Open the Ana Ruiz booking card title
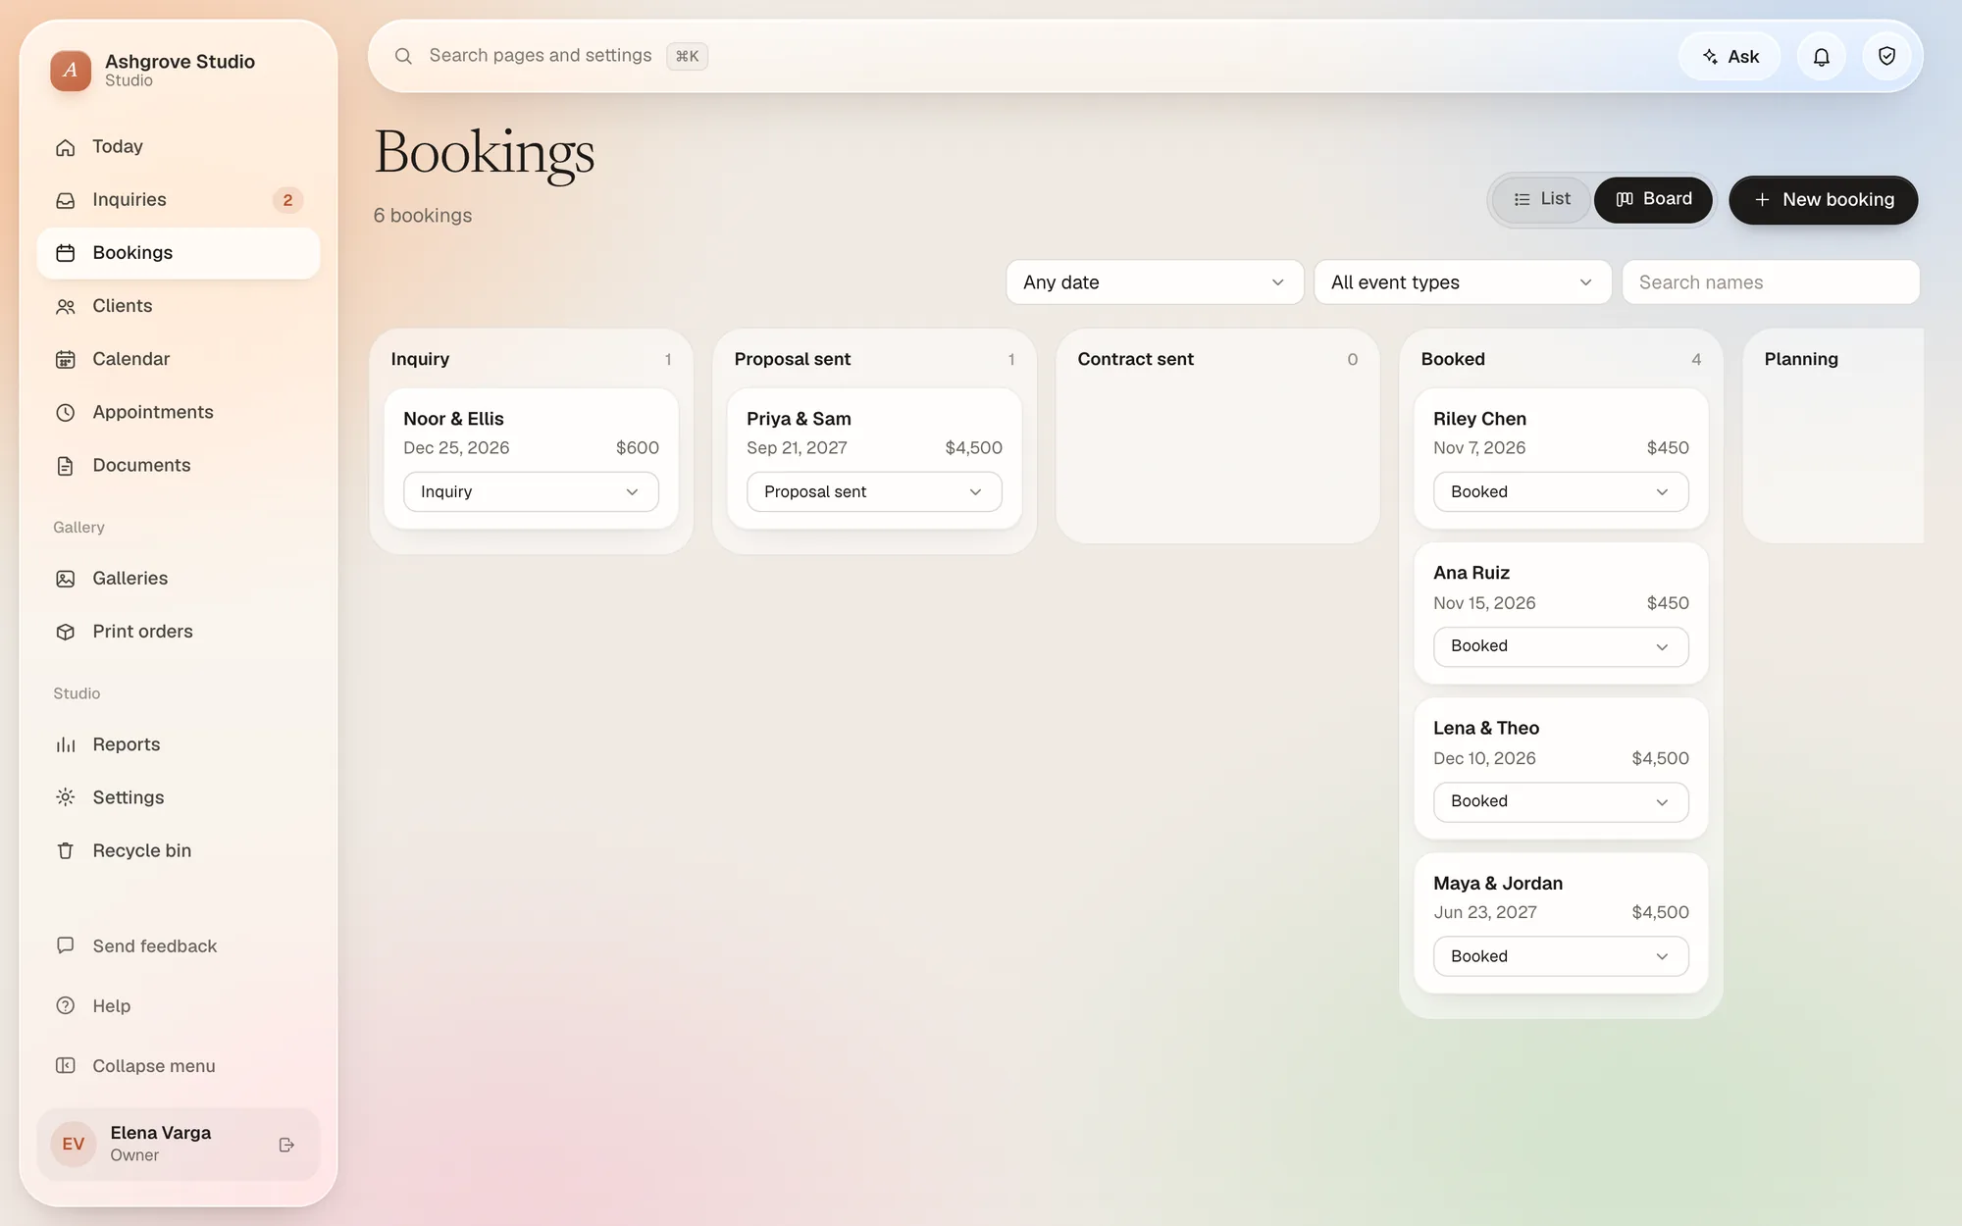The width and height of the screenshot is (1962, 1226). (x=1471, y=573)
